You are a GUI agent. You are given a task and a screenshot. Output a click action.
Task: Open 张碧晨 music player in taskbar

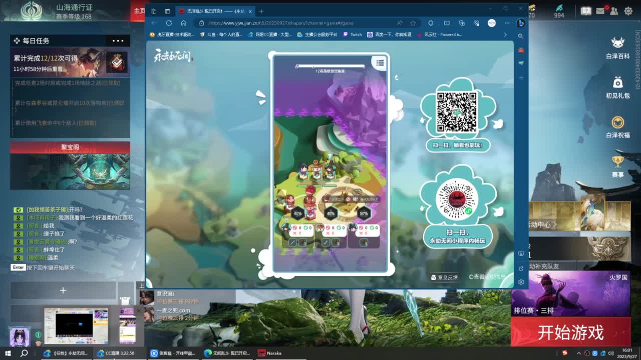(173, 353)
